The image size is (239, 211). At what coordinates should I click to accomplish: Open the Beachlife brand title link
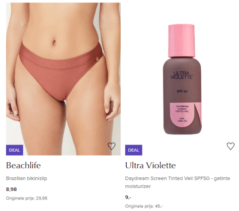24,165
